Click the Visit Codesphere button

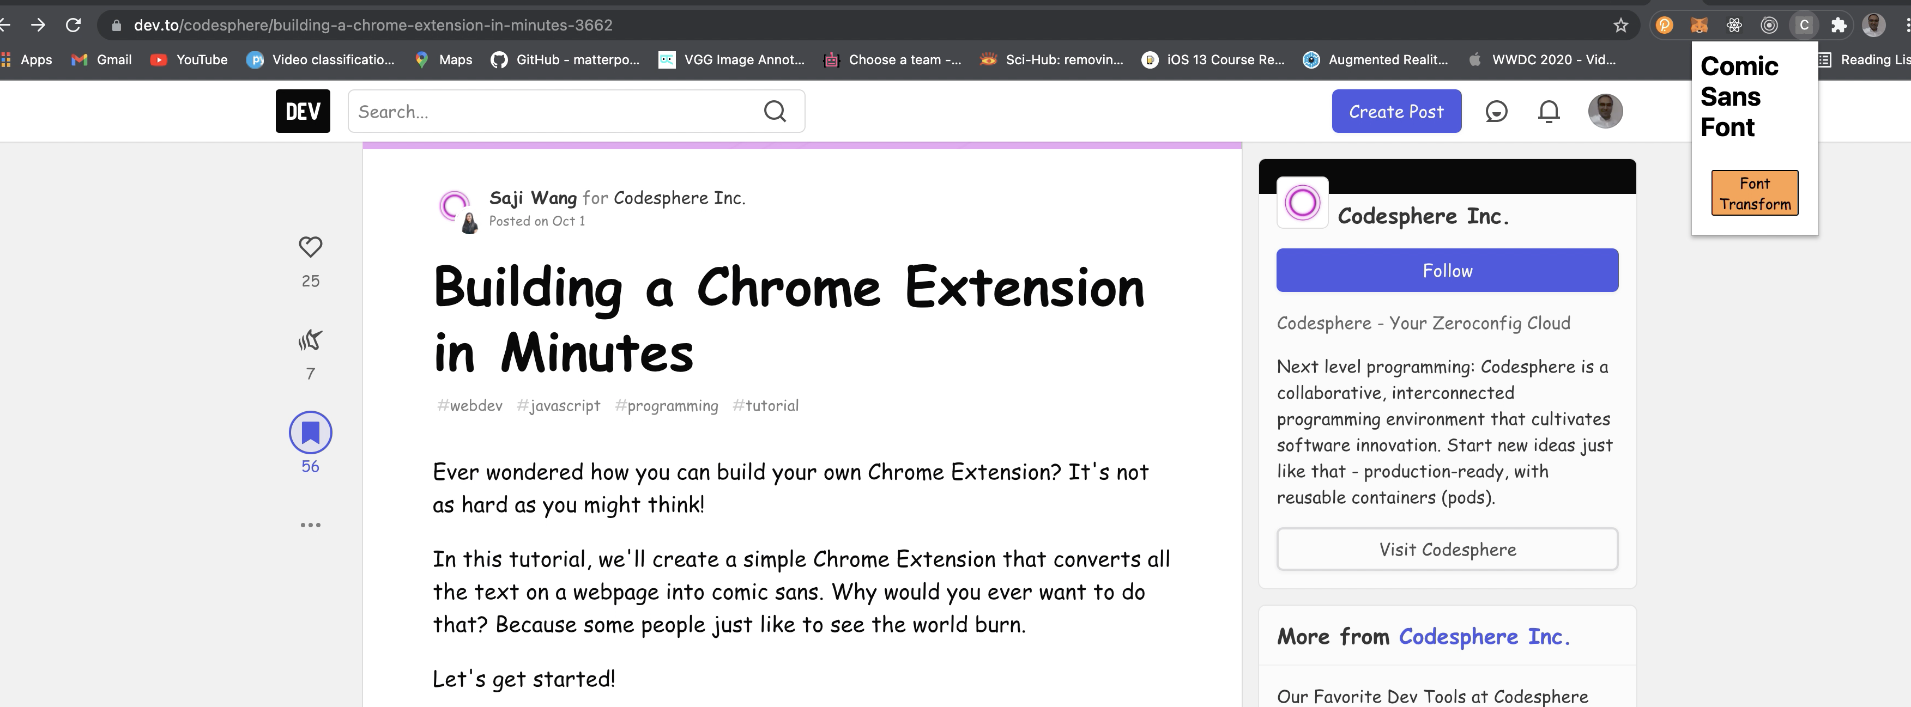1447,549
